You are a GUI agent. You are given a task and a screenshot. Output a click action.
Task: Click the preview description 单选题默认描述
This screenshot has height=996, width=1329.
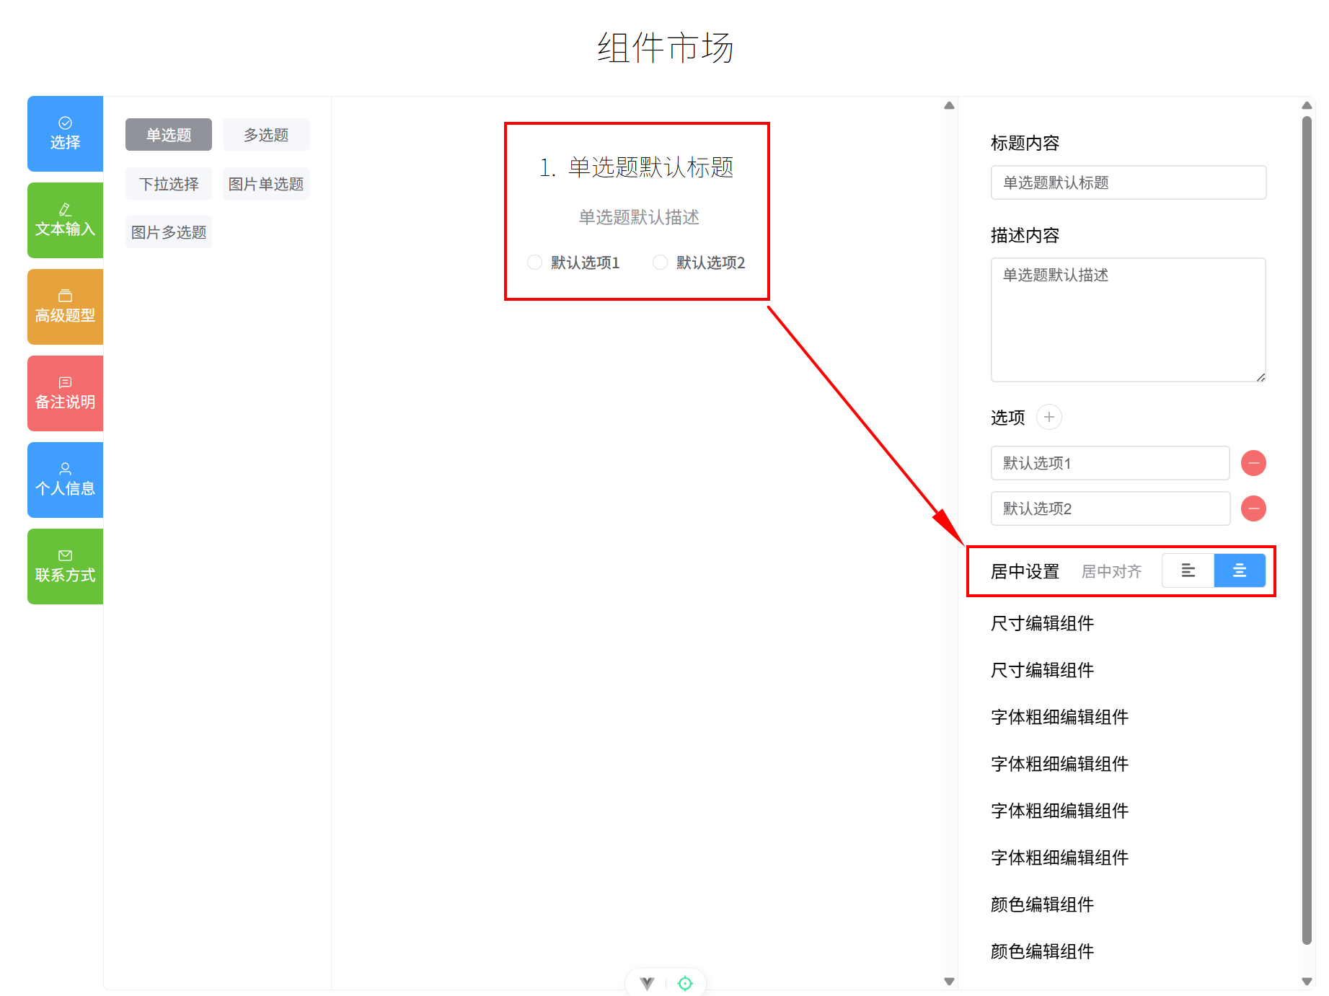coord(639,217)
